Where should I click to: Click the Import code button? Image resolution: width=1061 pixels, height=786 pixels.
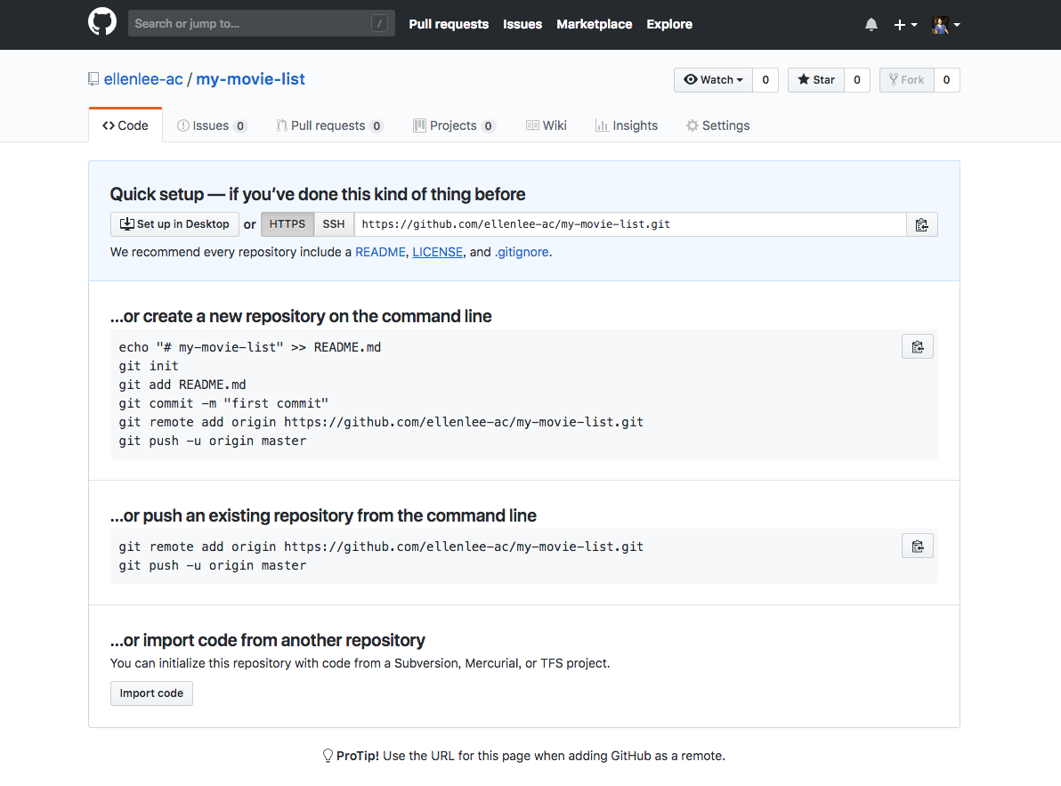pyautogui.click(x=151, y=693)
